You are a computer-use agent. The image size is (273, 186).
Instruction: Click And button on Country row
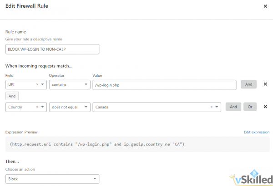pos(233,107)
